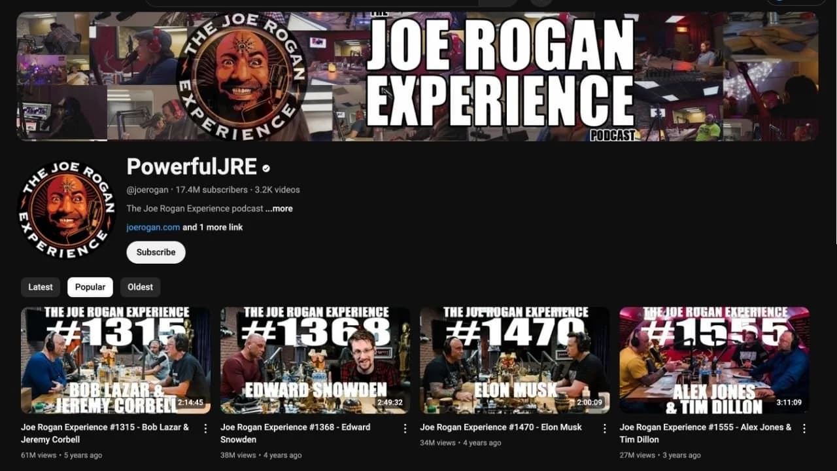The image size is (837, 471).
Task: Click the 3:11:09 duration badge
Action: pyautogui.click(x=789, y=402)
